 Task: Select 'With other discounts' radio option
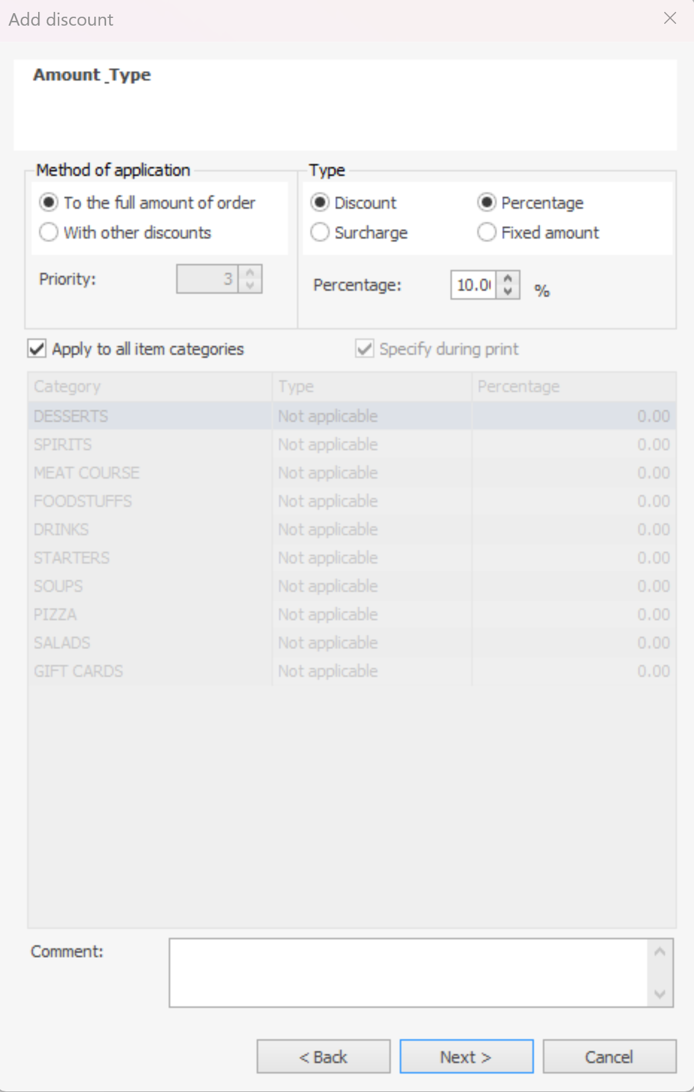(49, 232)
